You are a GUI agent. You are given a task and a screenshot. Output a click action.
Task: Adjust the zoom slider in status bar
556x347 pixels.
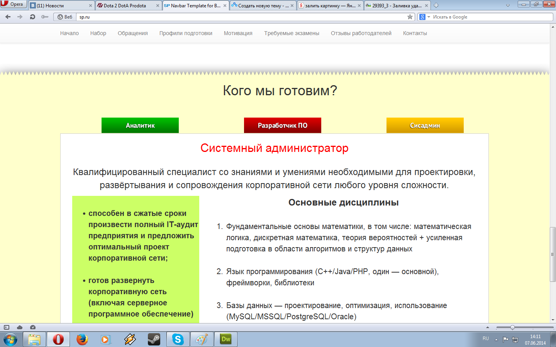pos(512,327)
